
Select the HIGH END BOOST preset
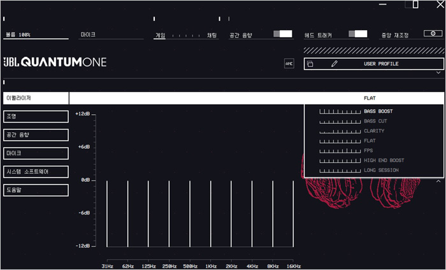point(384,160)
